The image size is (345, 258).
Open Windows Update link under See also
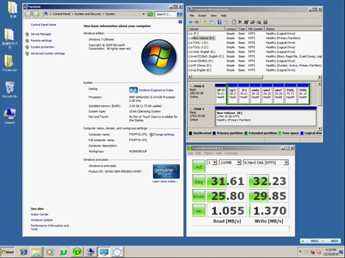[41, 220]
